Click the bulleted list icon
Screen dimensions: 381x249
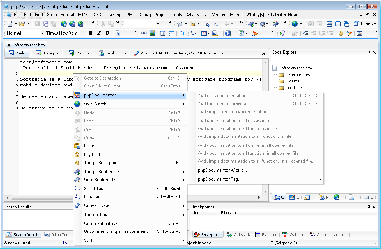pos(171,33)
